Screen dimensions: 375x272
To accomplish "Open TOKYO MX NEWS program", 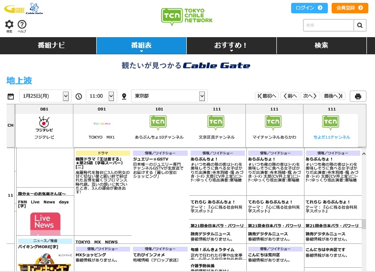I will pos(96,242).
